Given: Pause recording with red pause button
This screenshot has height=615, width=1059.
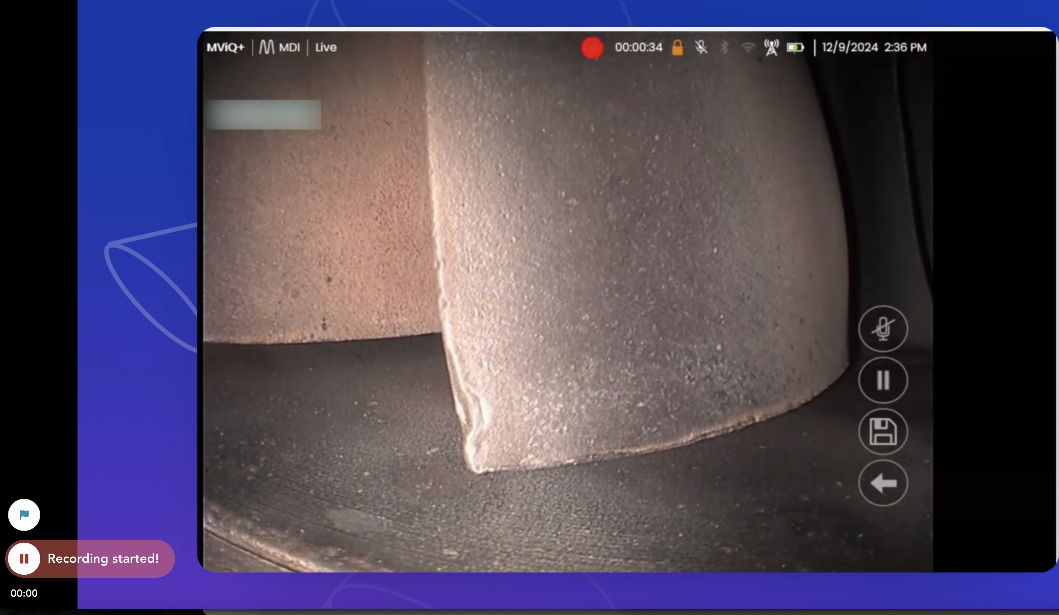Looking at the screenshot, I should pyautogui.click(x=24, y=558).
